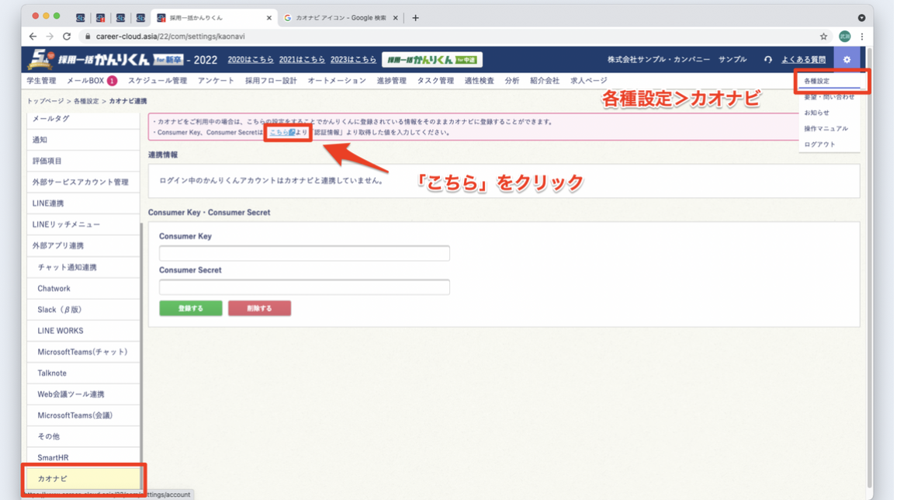Image resolution: width=897 pixels, height=500 pixels.
Task: Click the green 登録する button
Action: click(191, 308)
